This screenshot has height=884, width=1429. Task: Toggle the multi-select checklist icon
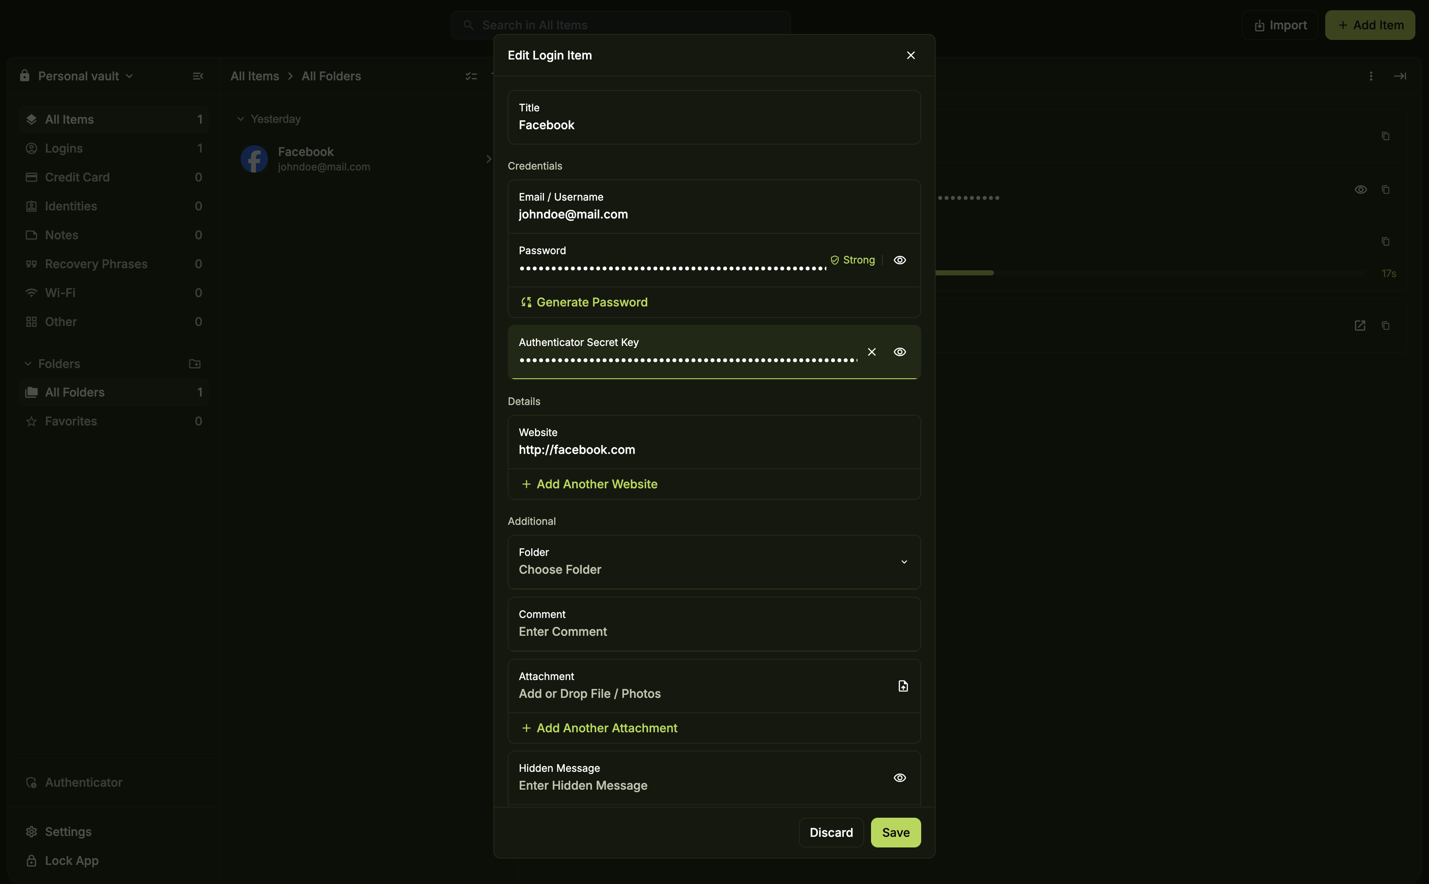pyautogui.click(x=471, y=76)
